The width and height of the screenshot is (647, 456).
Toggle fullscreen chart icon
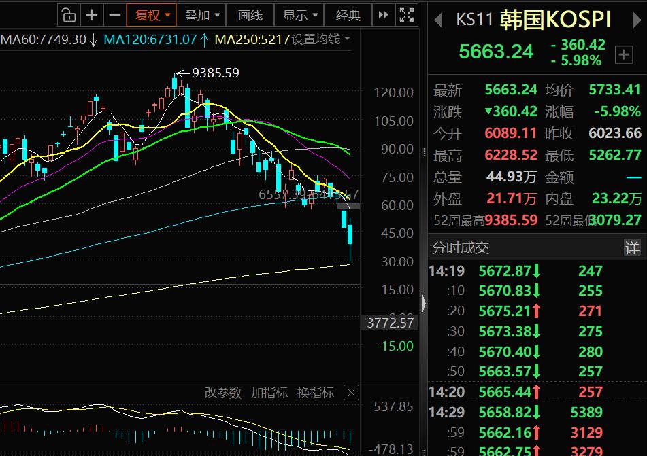coord(407,15)
